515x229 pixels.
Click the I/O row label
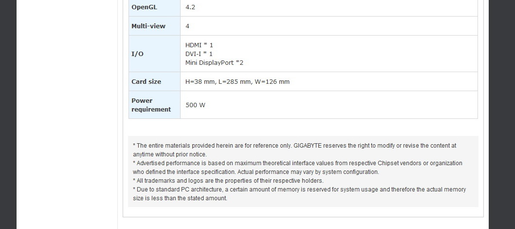(x=137, y=54)
